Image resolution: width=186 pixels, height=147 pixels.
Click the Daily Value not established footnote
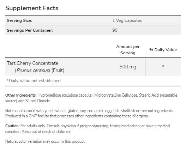(x=34, y=81)
